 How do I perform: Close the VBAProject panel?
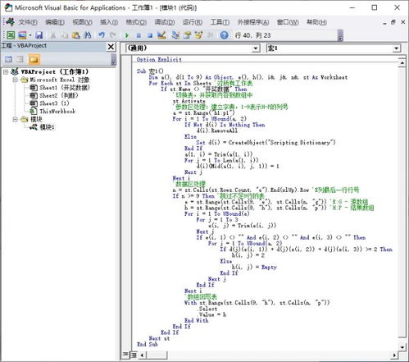coord(111,47)
